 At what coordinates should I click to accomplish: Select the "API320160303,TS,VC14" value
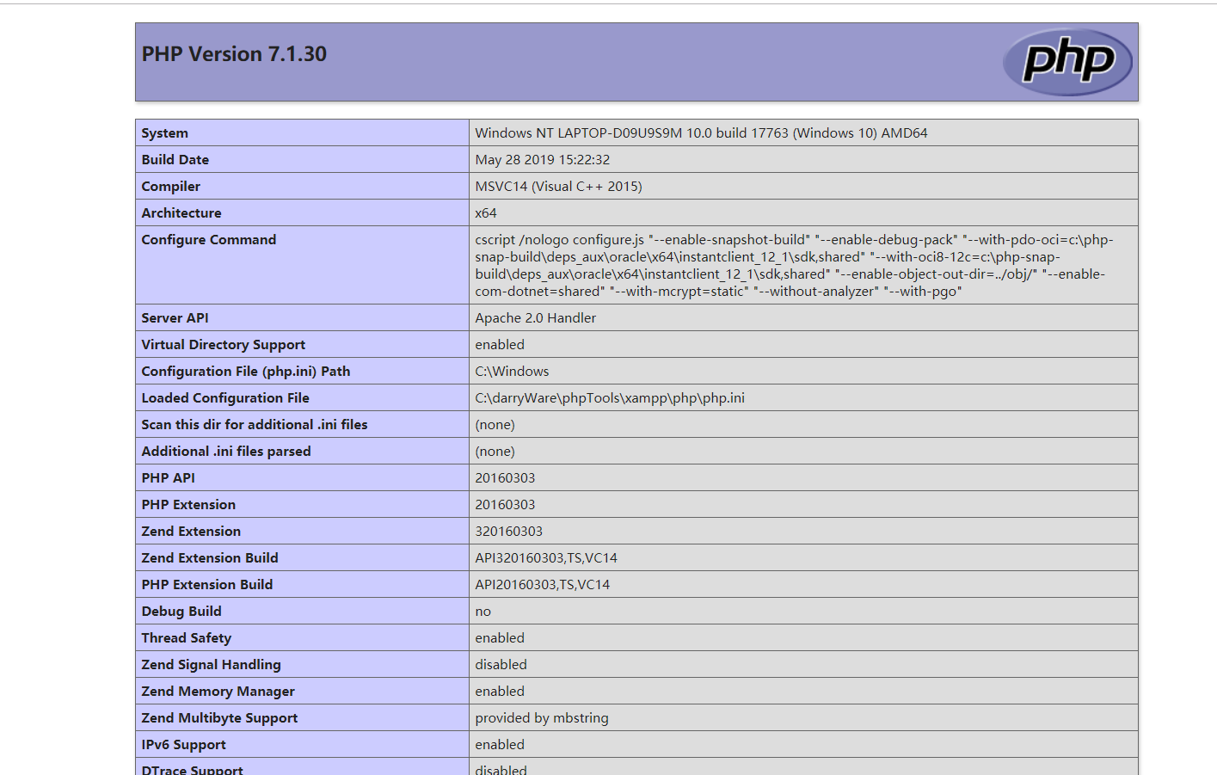546,558
